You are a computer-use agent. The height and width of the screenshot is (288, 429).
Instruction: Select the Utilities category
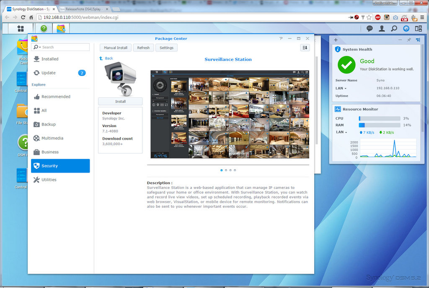click(x=60, y=180)
